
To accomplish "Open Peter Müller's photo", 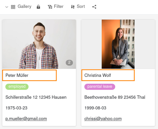I will click(x=39, y=44).
